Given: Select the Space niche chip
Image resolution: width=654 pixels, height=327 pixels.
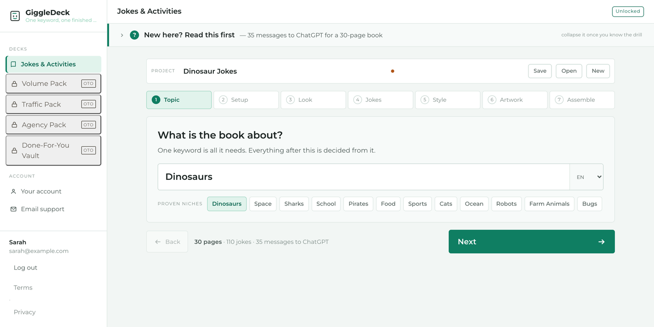Looking at the screenshot, I should pos(263,204).
